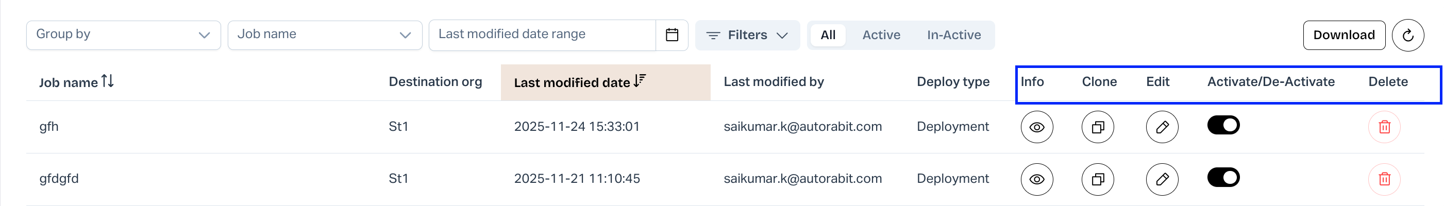View info for the gfh job
The image size is (1444, 206).
(x=1036, y=127)
